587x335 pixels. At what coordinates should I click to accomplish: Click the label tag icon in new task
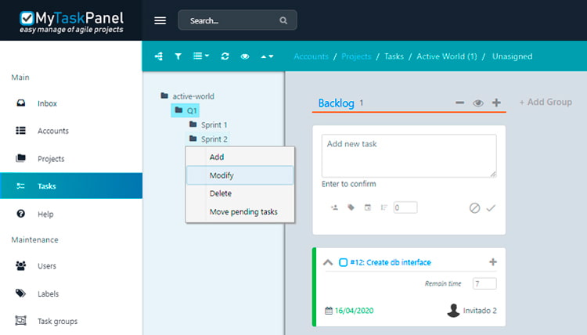click(351, 207)
